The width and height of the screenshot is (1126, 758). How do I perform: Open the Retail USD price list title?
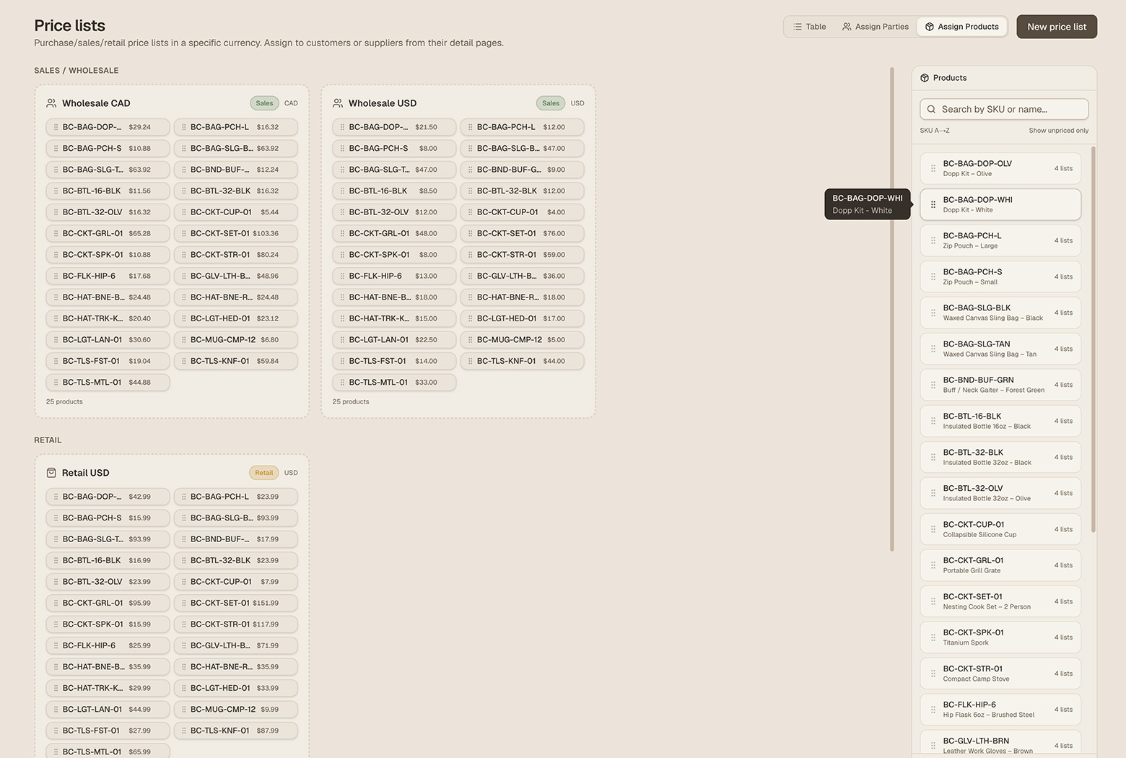(86, 473)
